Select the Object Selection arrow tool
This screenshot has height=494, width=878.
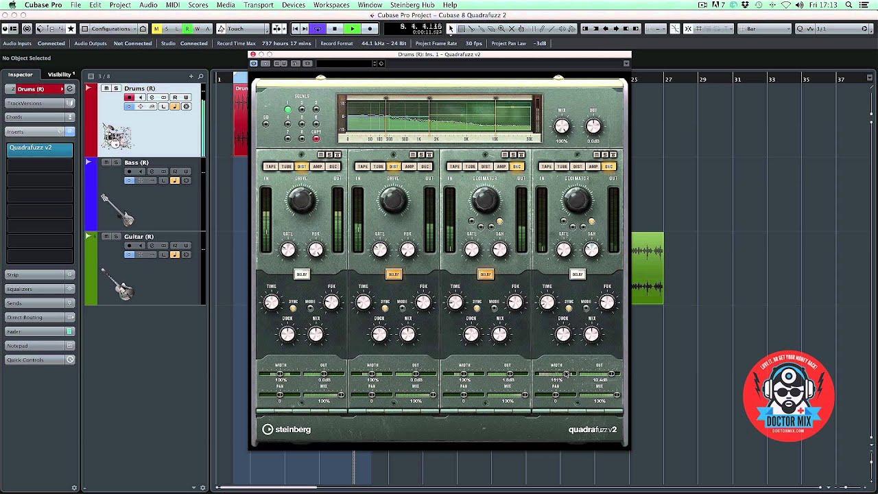pyautogui.click(x=451, y=29)
